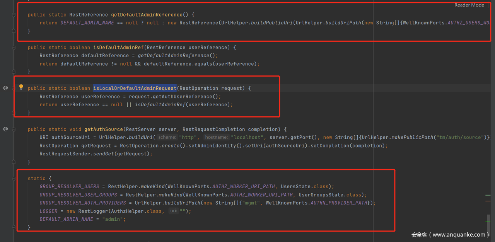Click the "uri:" parameter hint in RestLogger
The image size is (495, 242).
[x=173, y=211]
